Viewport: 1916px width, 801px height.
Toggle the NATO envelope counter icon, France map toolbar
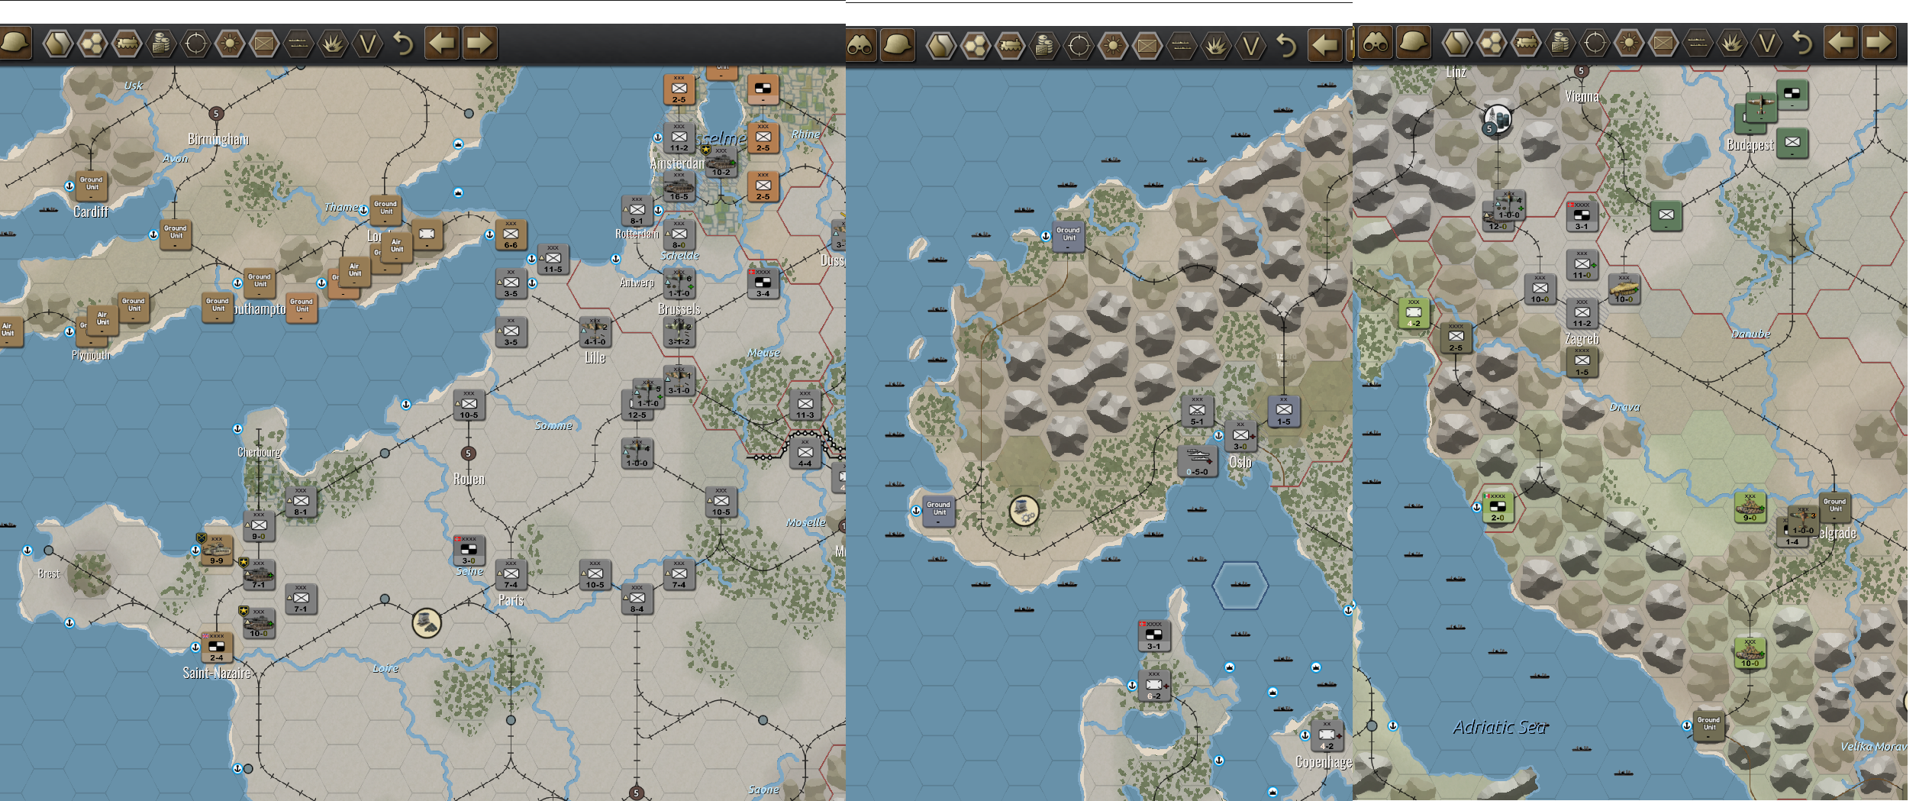tap(264, 44)
